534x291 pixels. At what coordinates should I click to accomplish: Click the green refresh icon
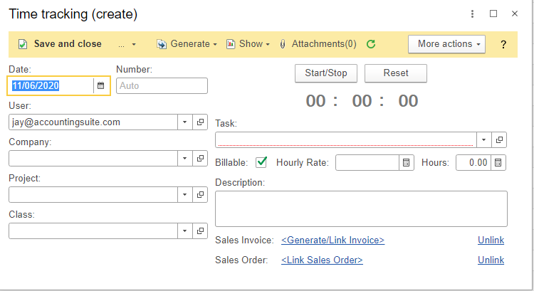click(x=371, y=44)
